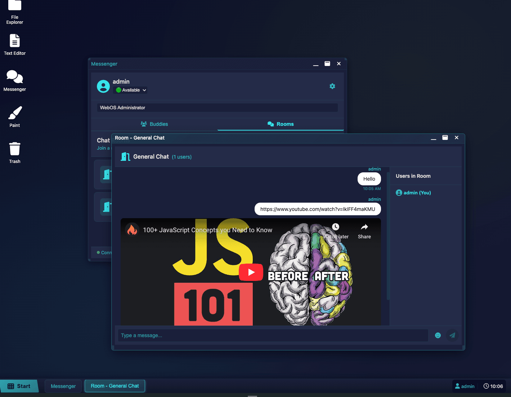Maximize the Room - General Chat window
511x397 pixels.
pyautogui.click(x=445, y=138)
